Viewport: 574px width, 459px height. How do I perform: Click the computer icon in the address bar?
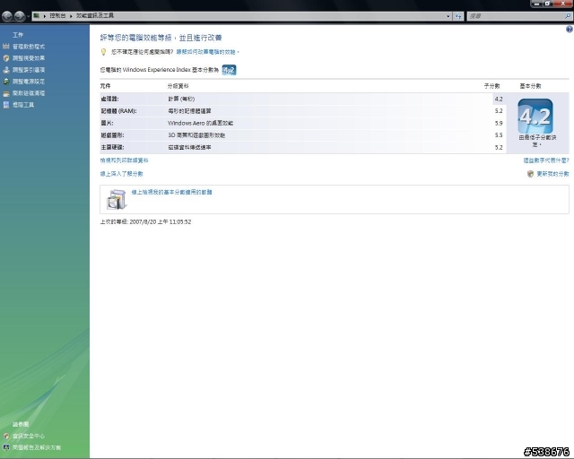point(36,16)
